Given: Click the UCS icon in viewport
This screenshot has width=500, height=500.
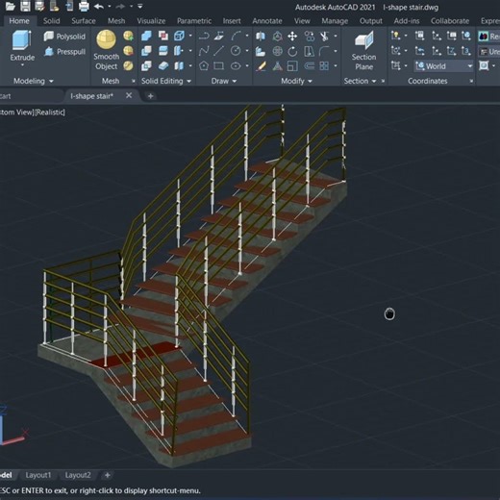Looking at the screenshot, I should pyautogui.click(x=12, y=425).
